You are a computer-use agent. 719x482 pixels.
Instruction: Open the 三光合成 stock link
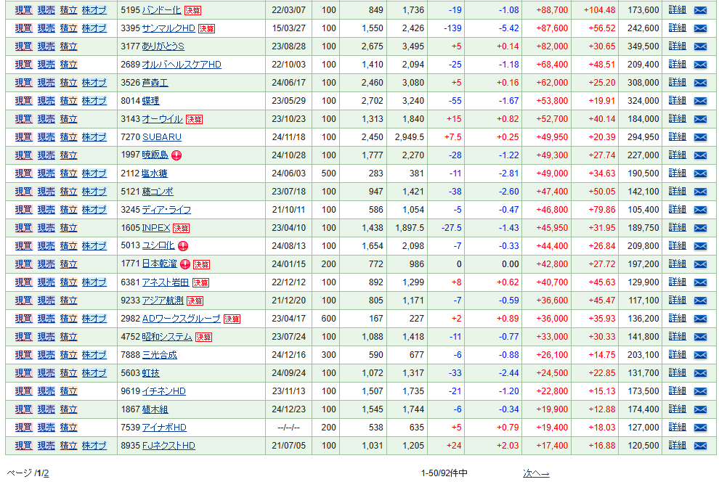pyautogui.click(x=160, y=355)
